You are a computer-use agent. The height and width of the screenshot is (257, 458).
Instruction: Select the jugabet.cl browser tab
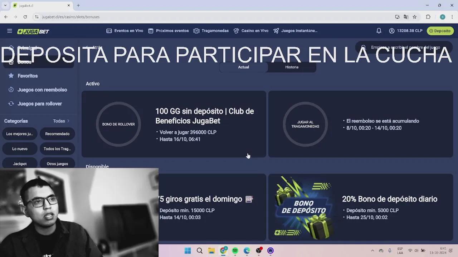tap(41, 5)
